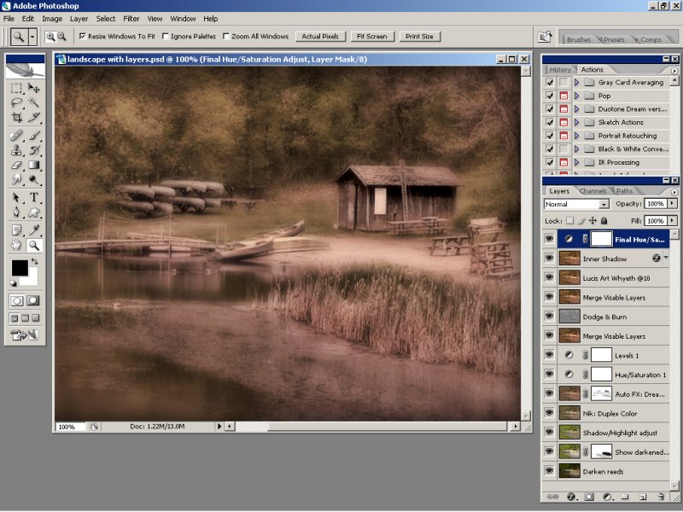683x512 pixels.
Task: Select the Dodge tool
Action: tap(34, 179)
